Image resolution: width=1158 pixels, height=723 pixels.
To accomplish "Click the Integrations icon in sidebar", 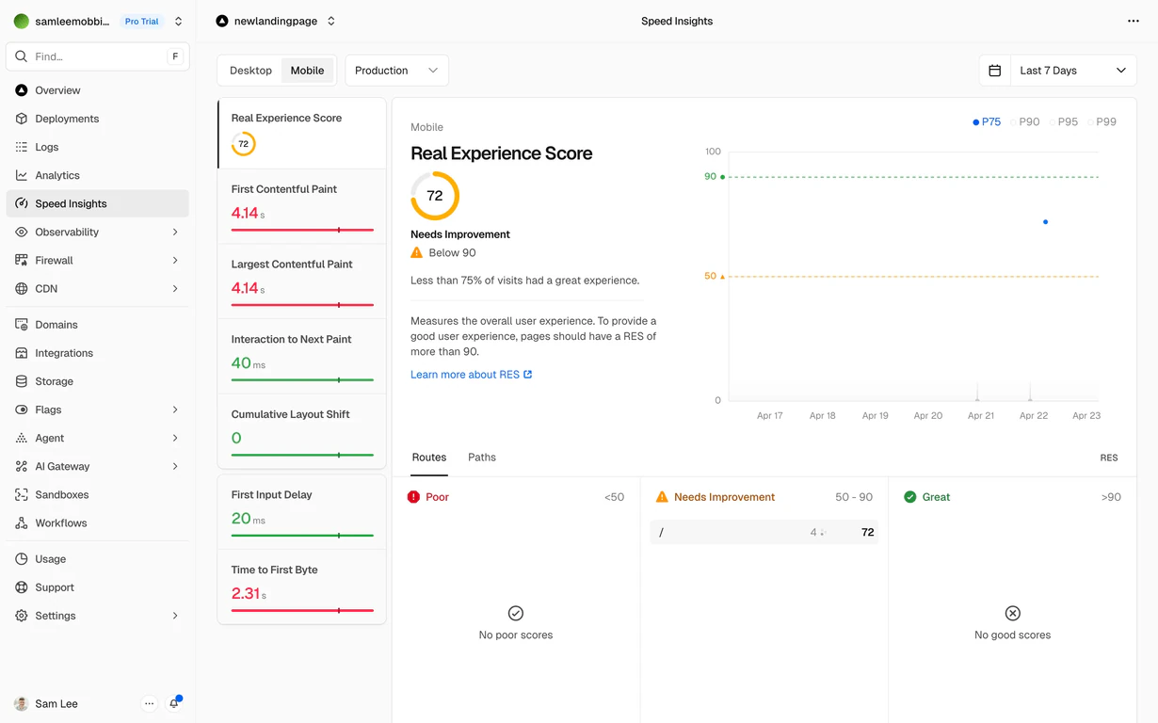I will pos(22,353).
